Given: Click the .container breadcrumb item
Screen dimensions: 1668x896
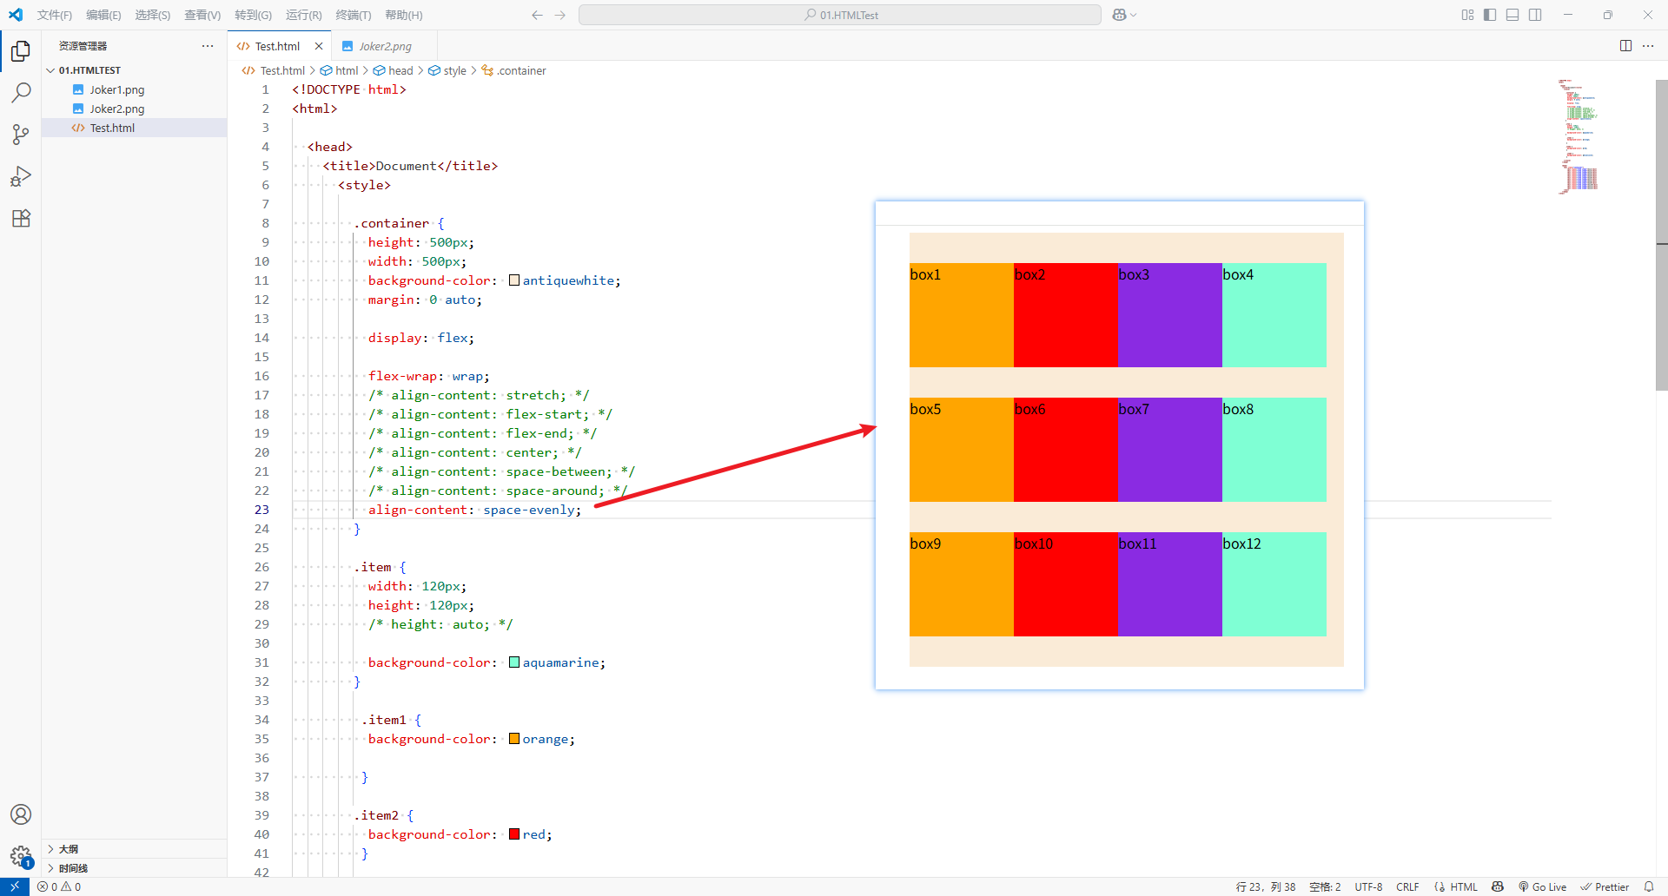Looking at the screenshot, I should click(x=513, y=70).
